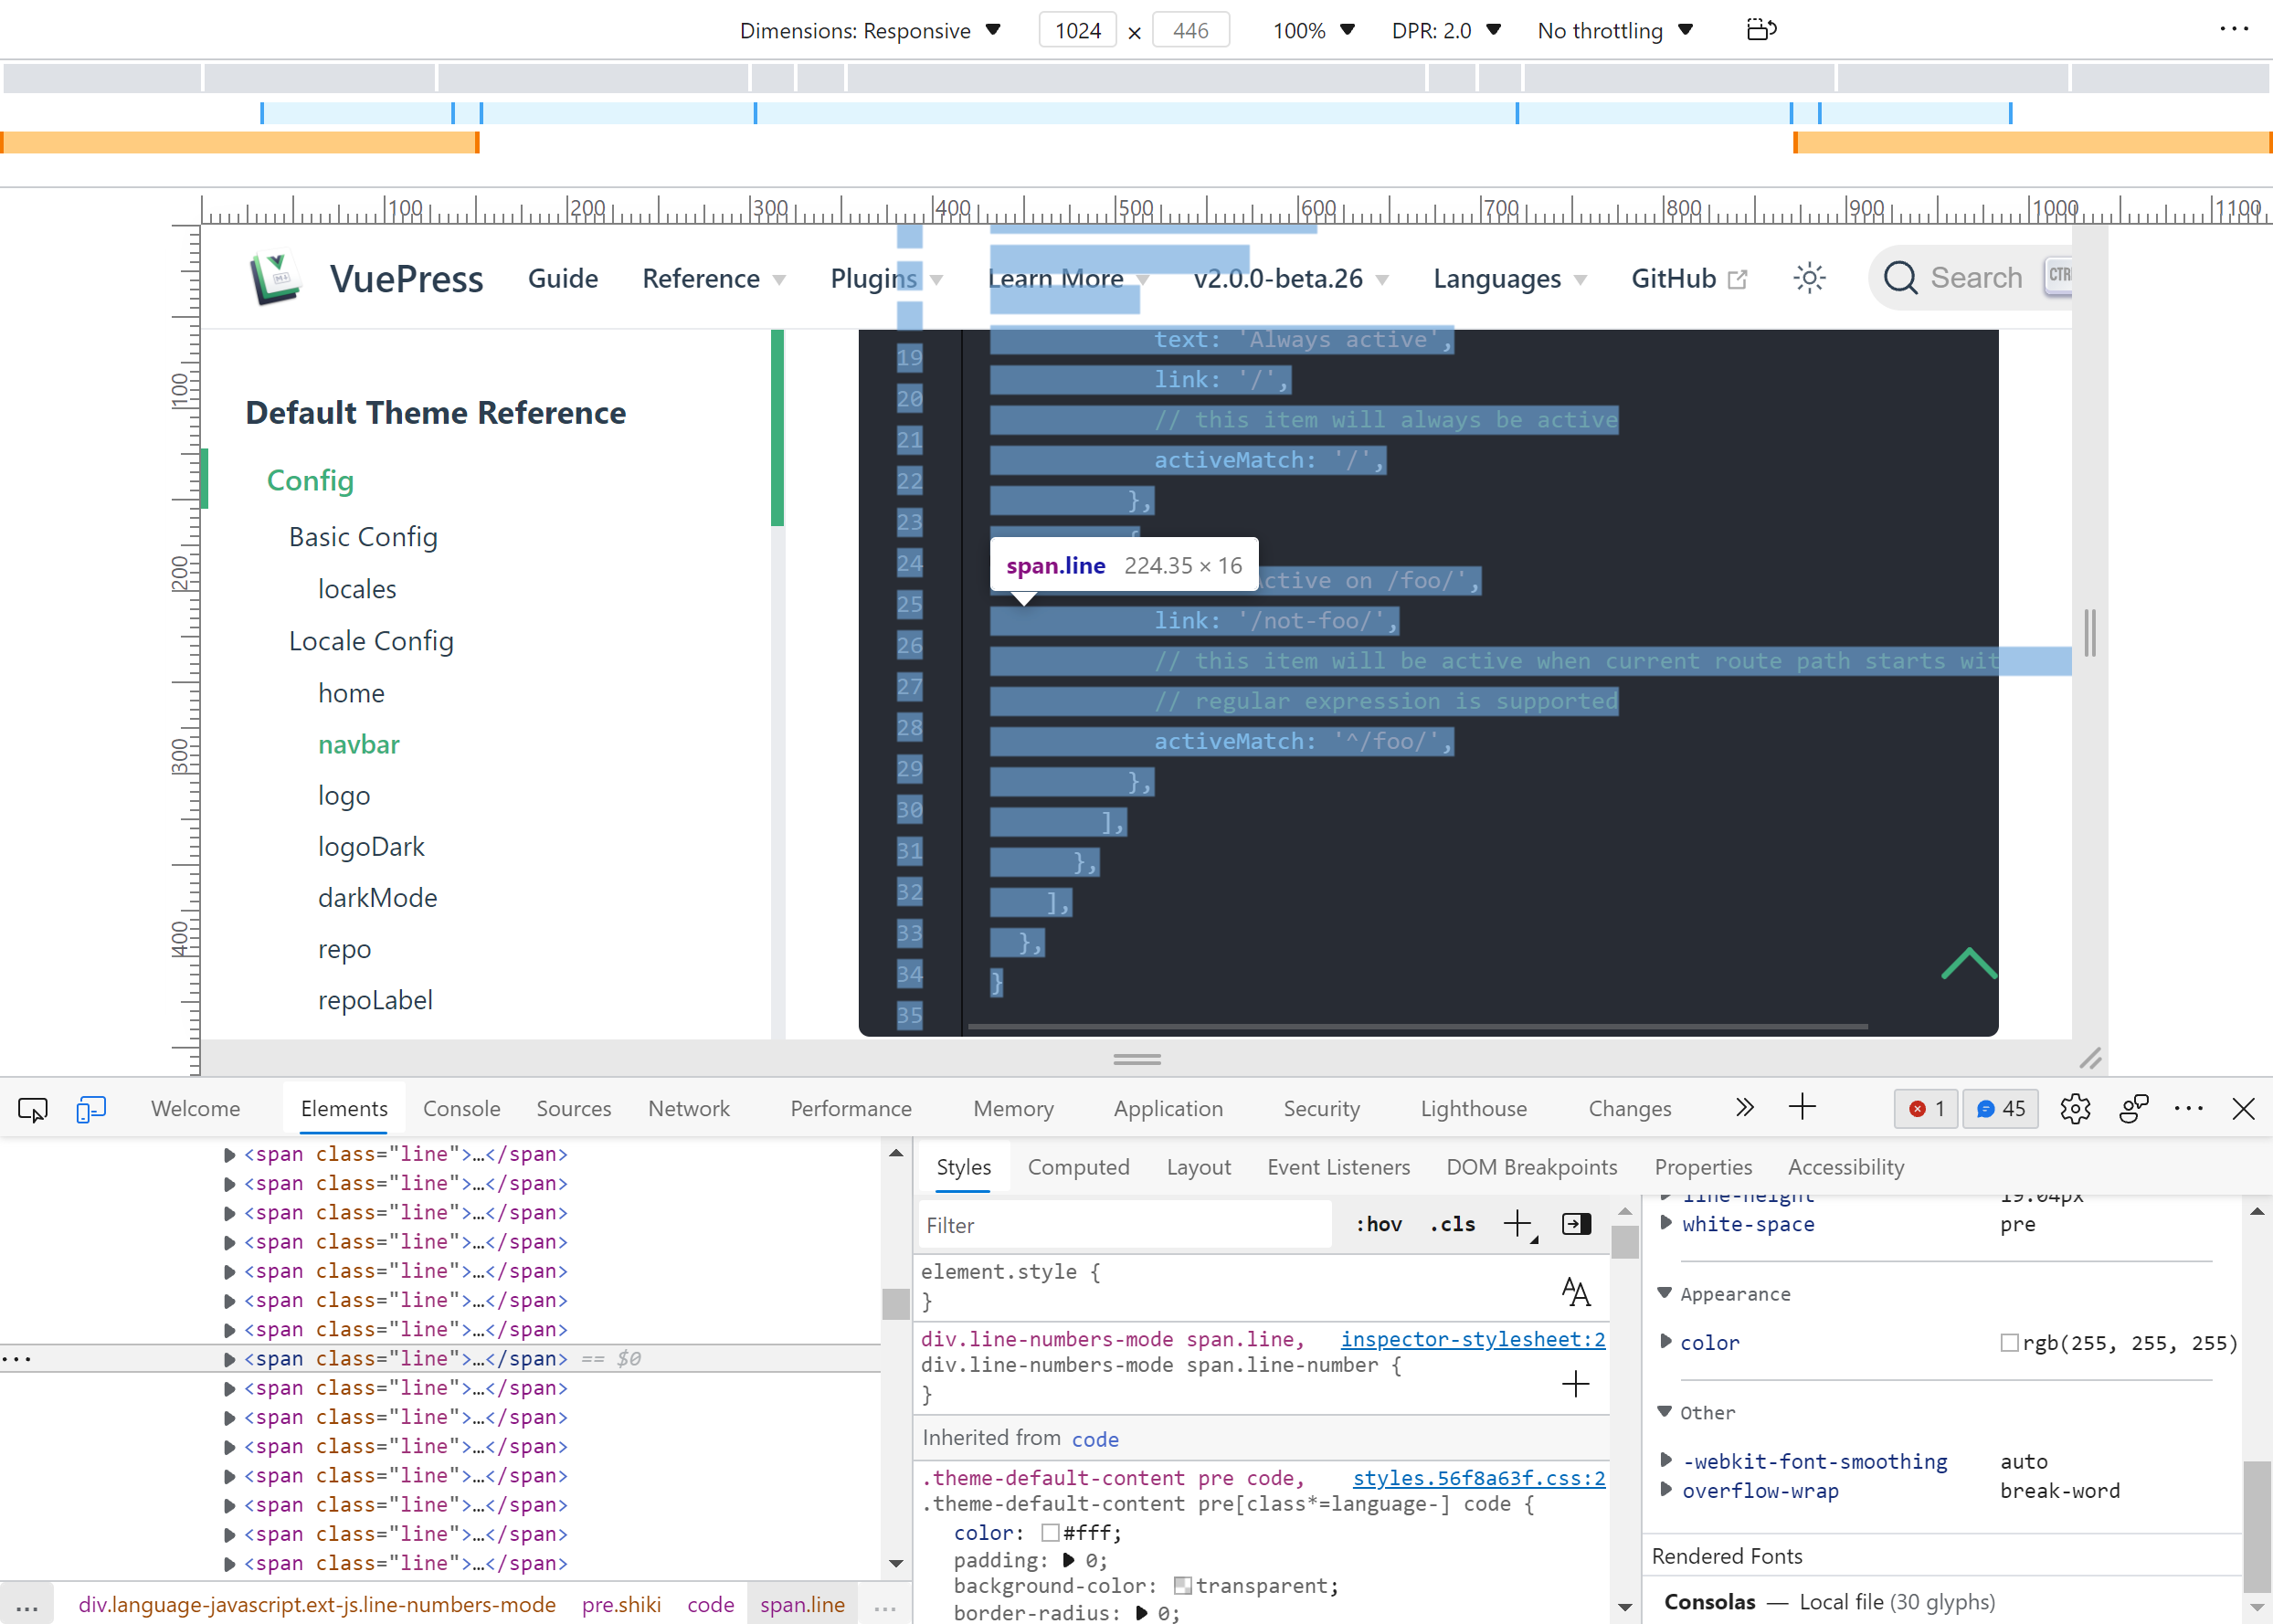This screenshot has height=1624, width=2273.
Task: Open the errors counter badge
Action: 1926,1109
